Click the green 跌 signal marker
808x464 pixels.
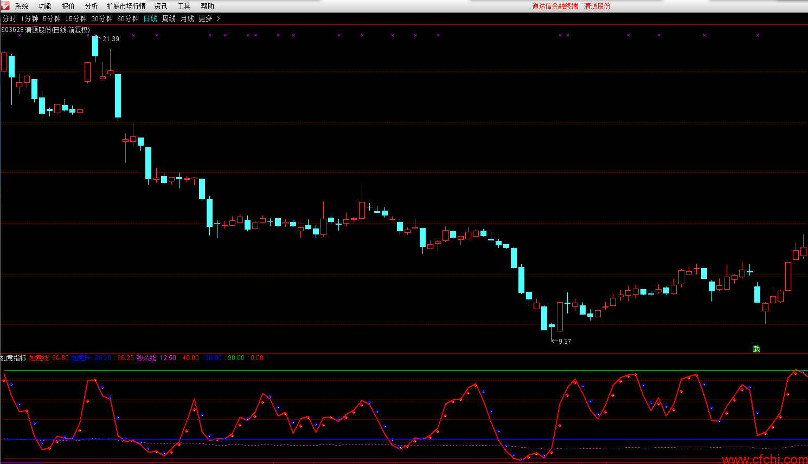756,349
